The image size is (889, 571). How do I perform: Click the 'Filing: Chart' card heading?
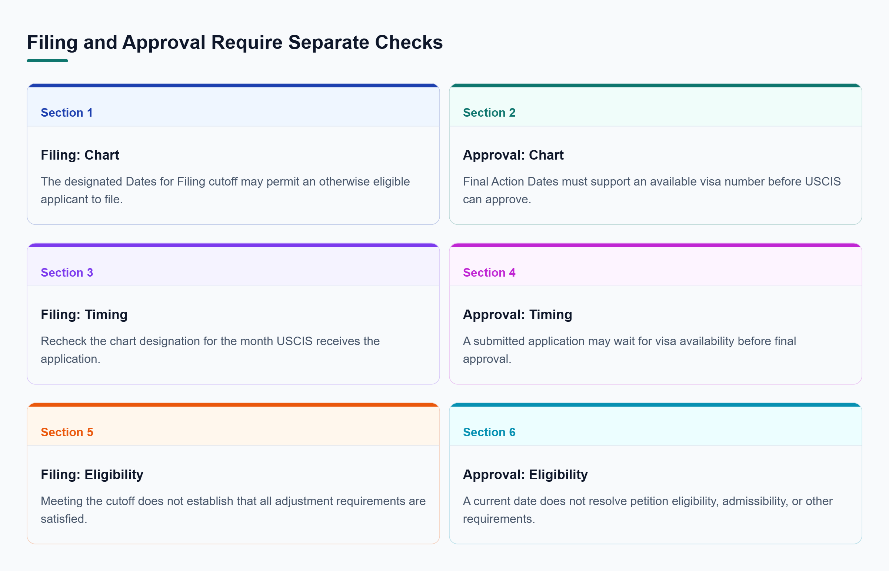(80, 155)
